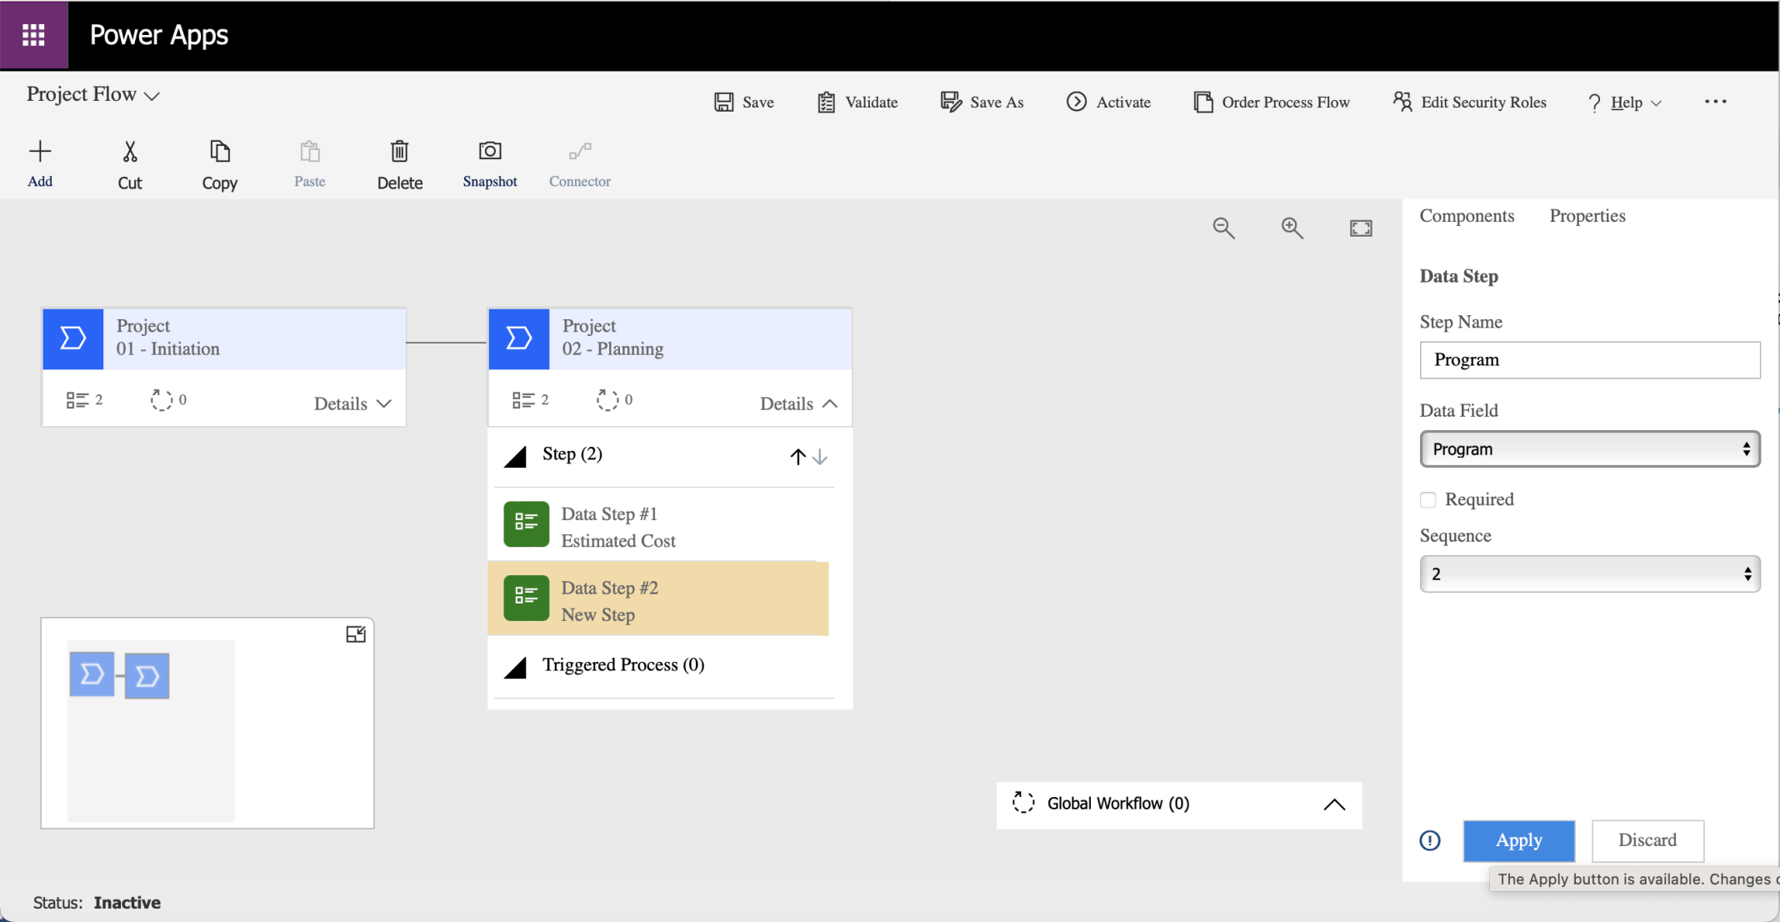Click the Cut scissors tool
The width and height of the screenshot is (1780, 922).
pyautogui.click(x=130, y=152)
